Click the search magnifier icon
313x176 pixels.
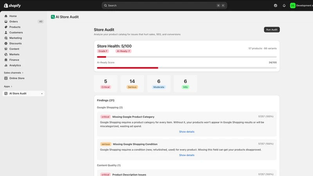[x=105, y=5]
